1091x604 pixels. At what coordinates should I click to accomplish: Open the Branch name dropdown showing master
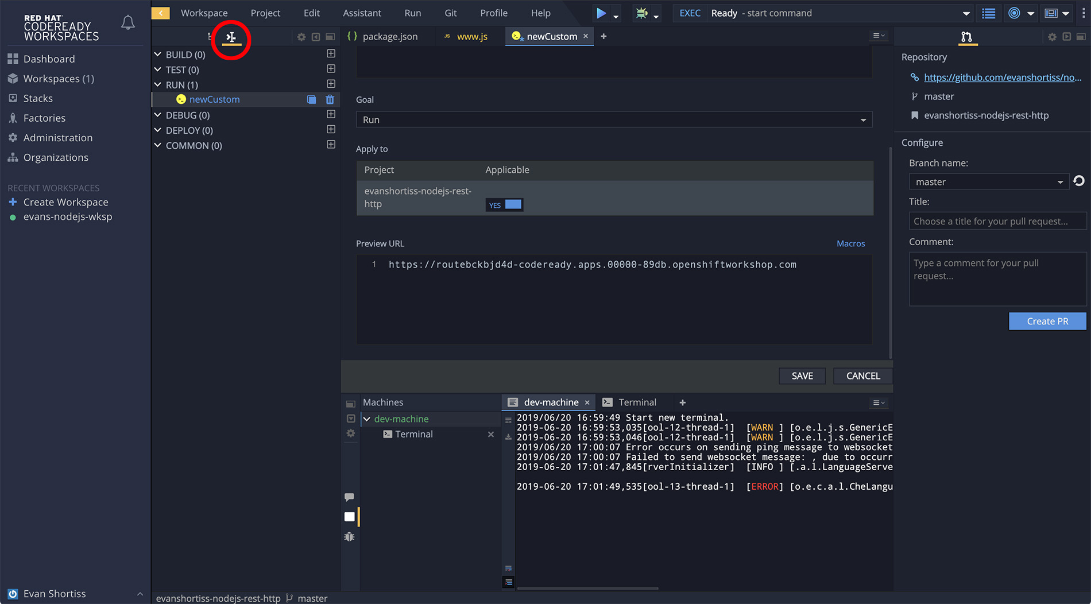tap(989, 181)
